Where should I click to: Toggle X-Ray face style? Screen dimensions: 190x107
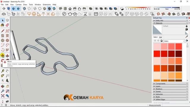[24, 9]
